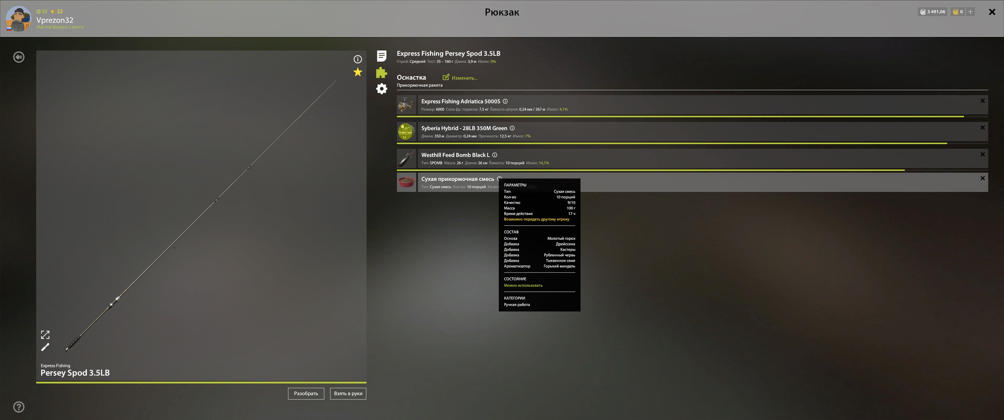Screen dimensions: 1004x420
Task: Click the Взять в руки button
Action: [x=348, y=393]
